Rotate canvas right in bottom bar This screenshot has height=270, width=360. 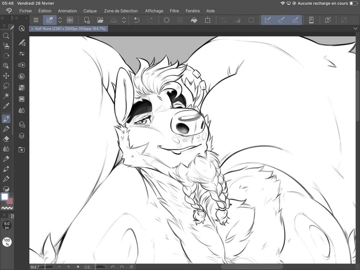tap(122, 266)
